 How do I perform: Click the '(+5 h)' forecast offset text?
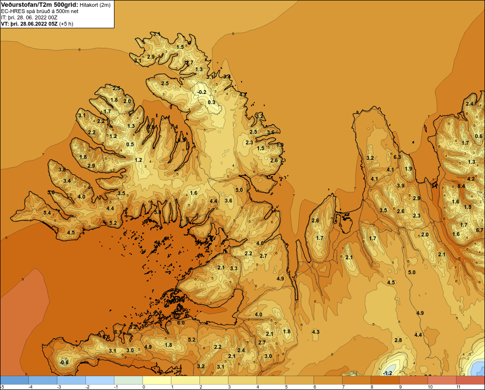click(x=66, y=24)
